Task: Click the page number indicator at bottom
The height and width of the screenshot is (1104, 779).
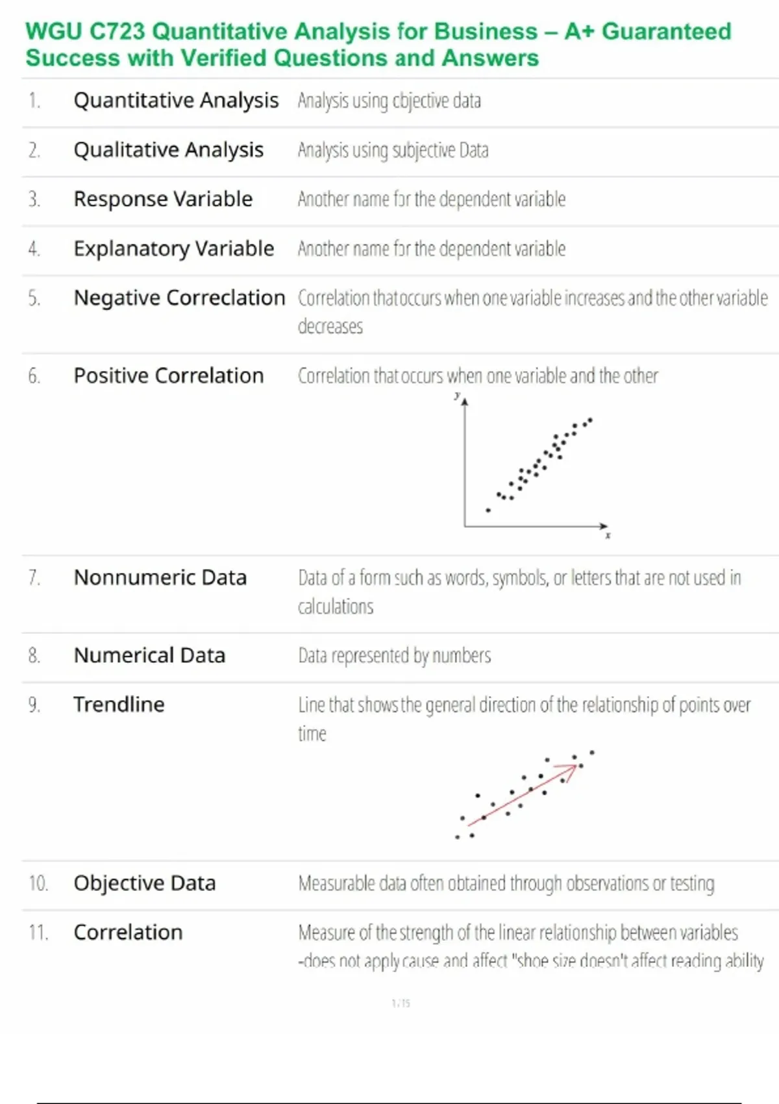Action: pyautogui.click(x=401, y=1003)
